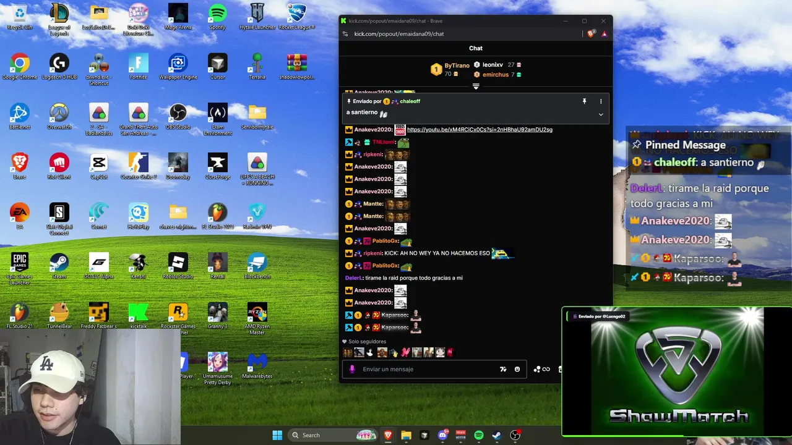
Task: Switch to VoiceMeeter in the taskbar
Action: pyautogui.click(x=460, y=435)
